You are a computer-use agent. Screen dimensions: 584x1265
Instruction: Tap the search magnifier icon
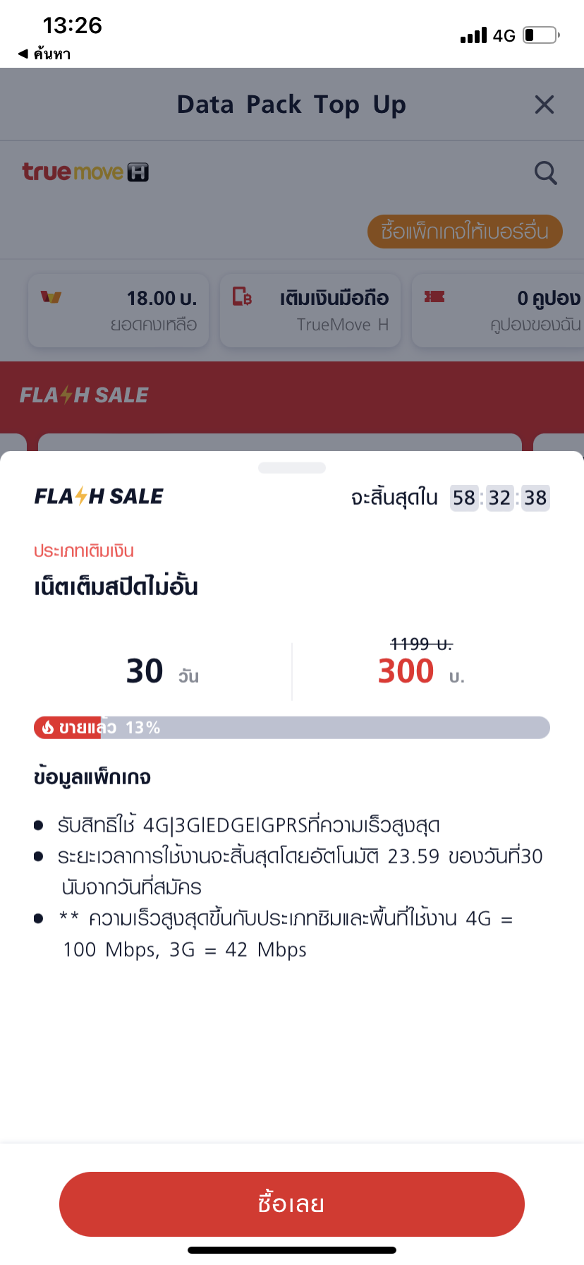point(545,173)
